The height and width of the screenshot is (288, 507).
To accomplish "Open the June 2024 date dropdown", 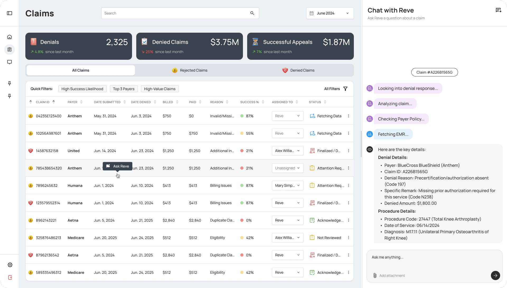I will click(330, 13).
